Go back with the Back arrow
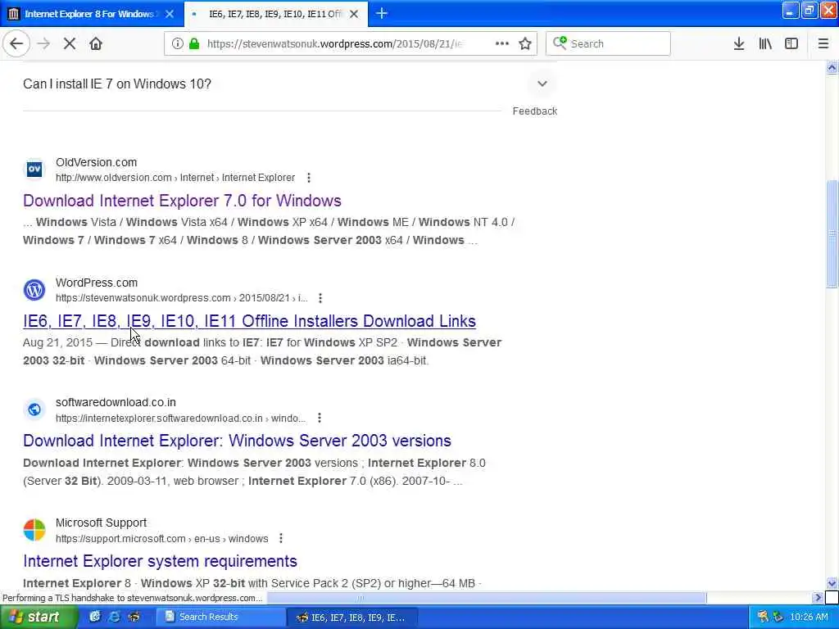The height and width of the screenshot is (629, 839). [x=16, y=44]
